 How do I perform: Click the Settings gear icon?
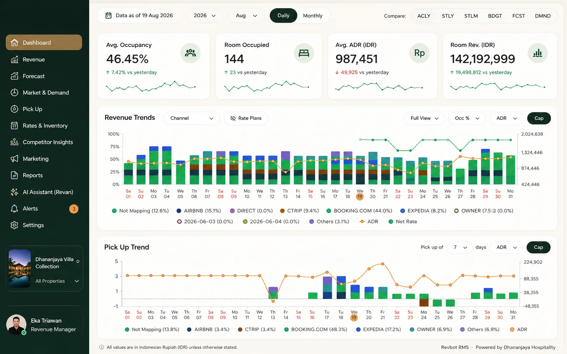[x=14, y=225]
